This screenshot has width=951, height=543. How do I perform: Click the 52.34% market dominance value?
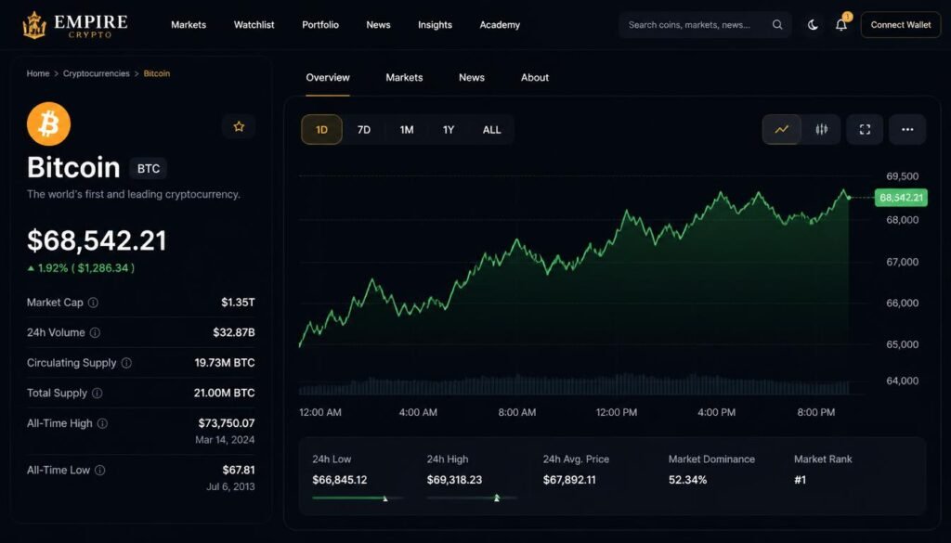coord(688,480)
